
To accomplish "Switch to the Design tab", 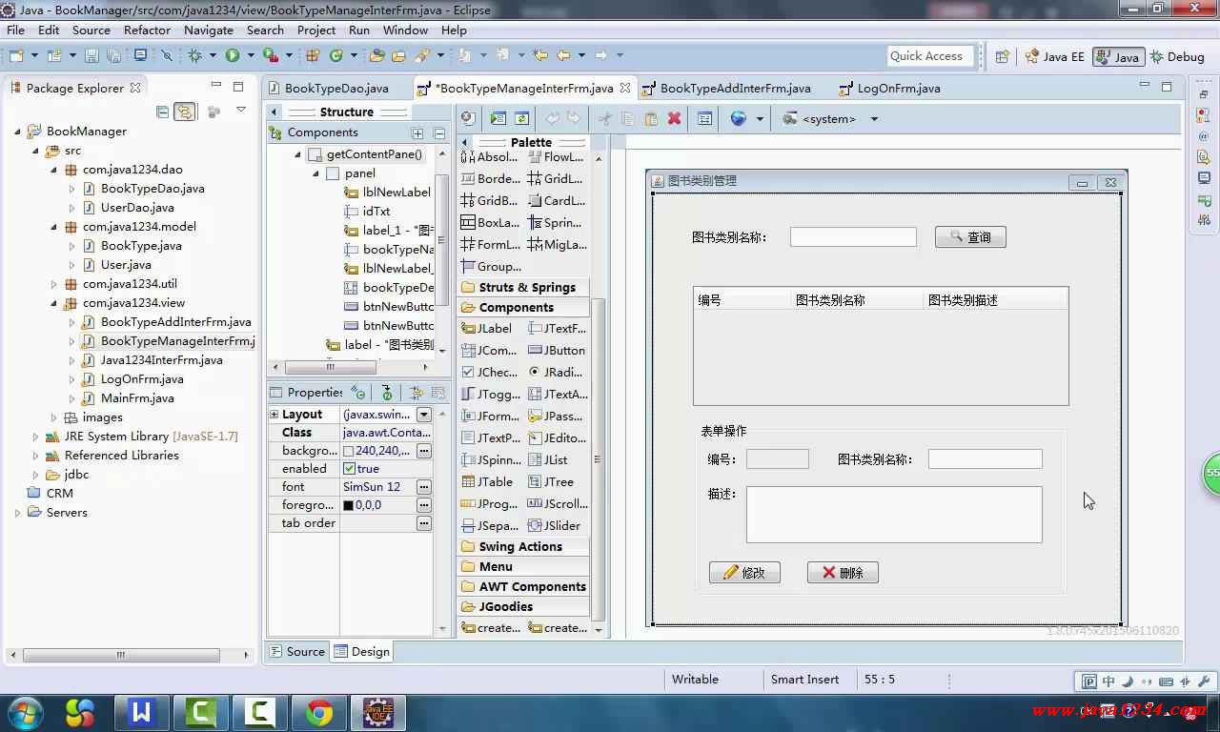I will click(361, 652).
